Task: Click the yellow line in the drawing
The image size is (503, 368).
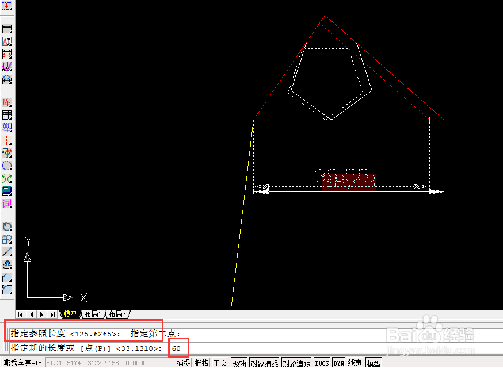Action: 242,213
